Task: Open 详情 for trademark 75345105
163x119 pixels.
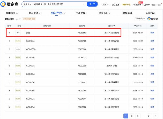Action: click(x=152, y=41)
